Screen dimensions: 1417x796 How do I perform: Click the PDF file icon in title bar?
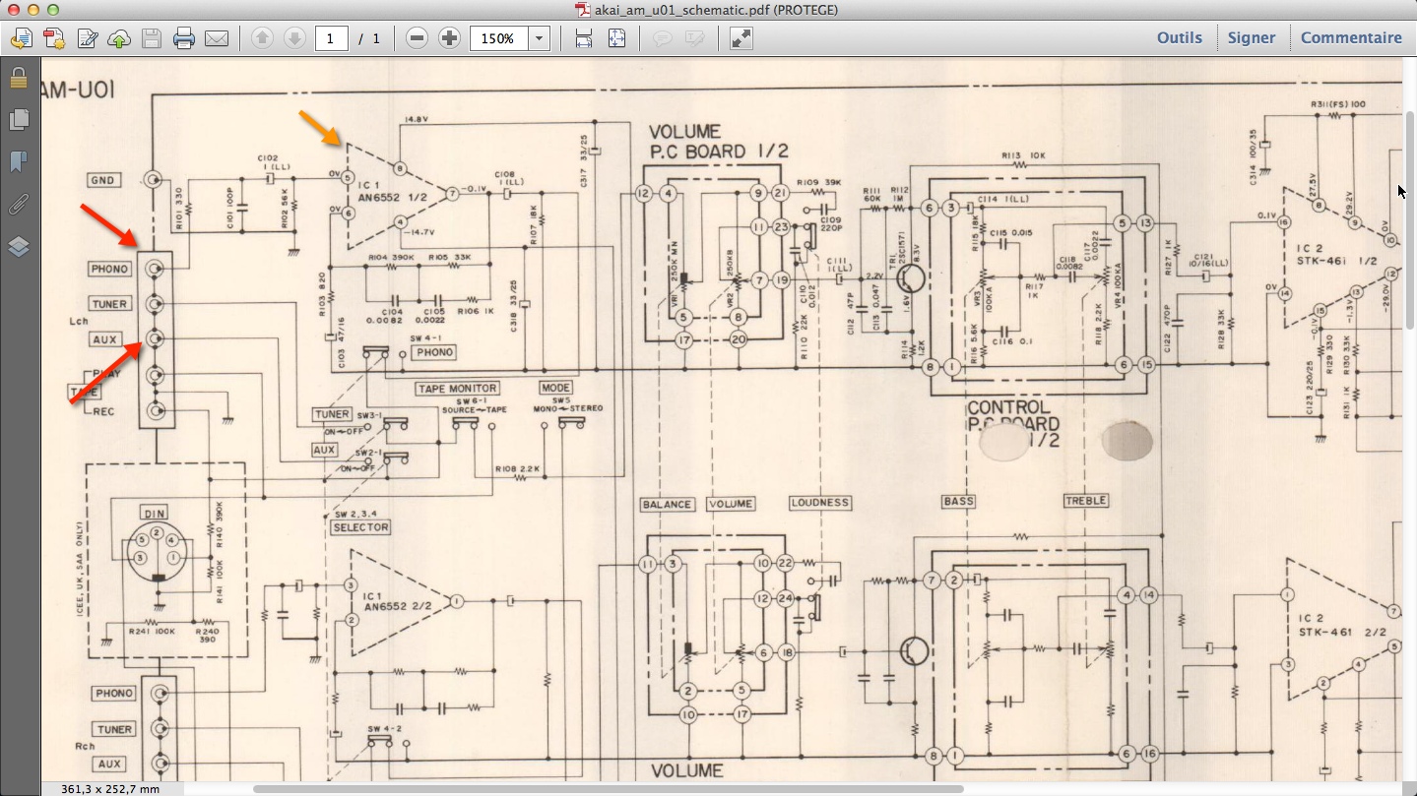pos(584,10)
